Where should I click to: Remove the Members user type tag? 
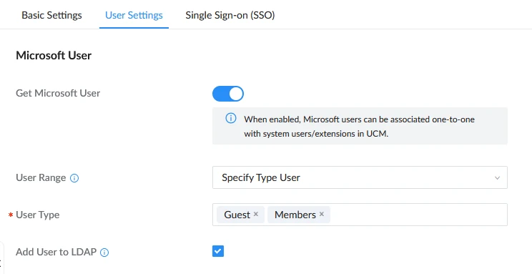point(322,214)
